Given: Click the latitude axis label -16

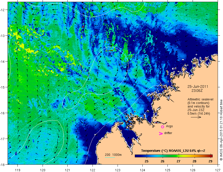Looking at the screenshot, I should click(x=3, y=113).
